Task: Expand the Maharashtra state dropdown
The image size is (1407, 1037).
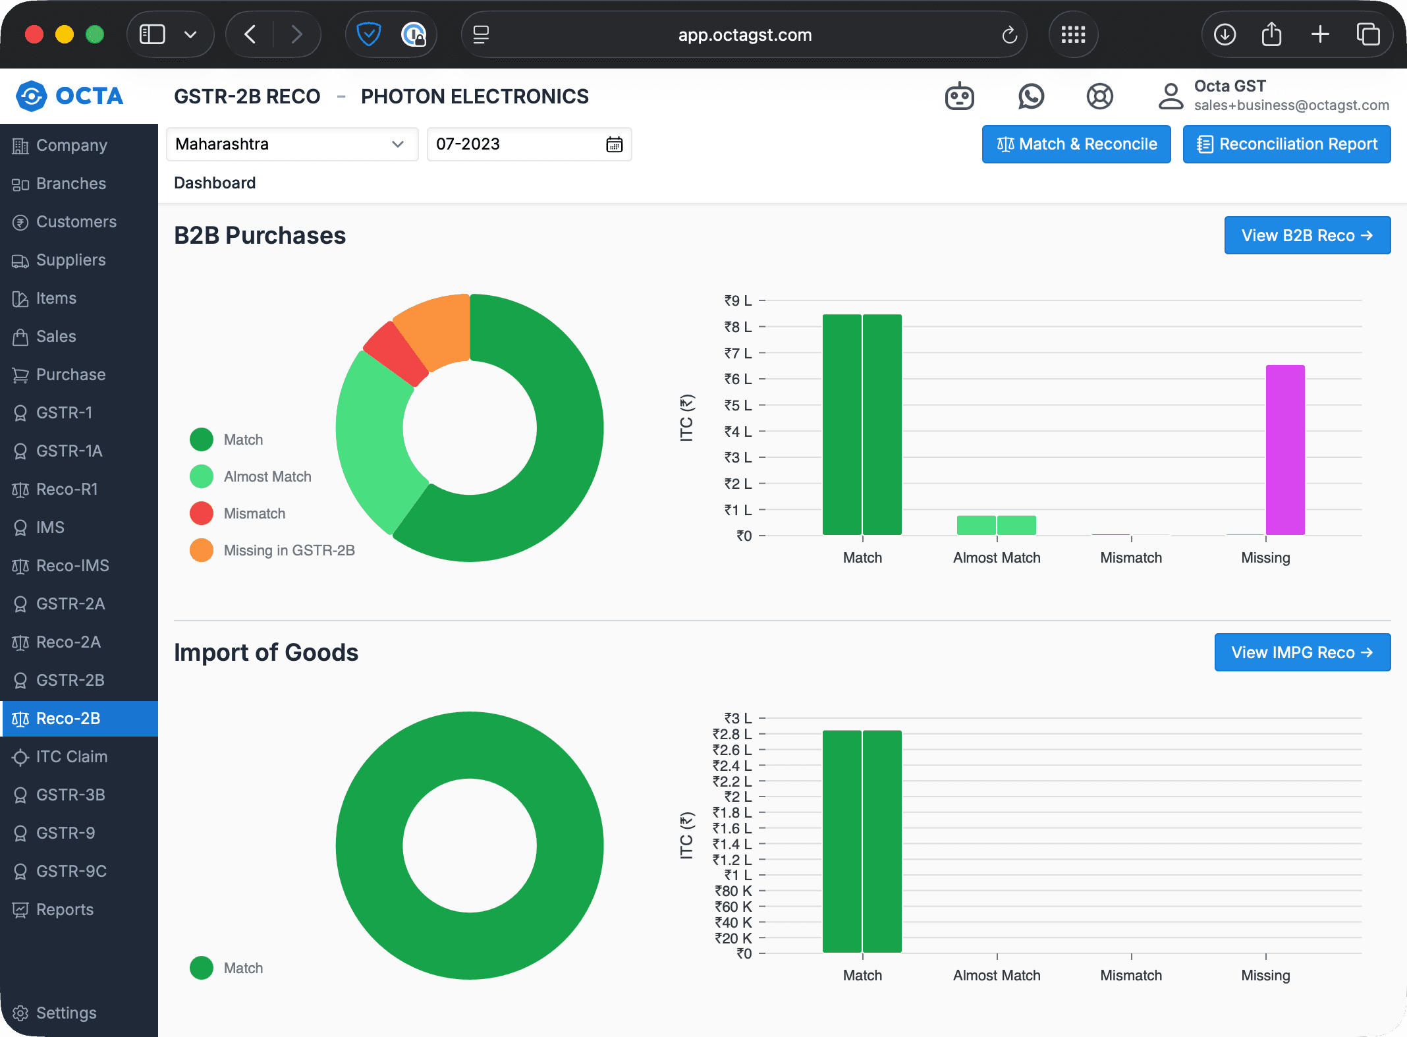Action: pos(292,144)
